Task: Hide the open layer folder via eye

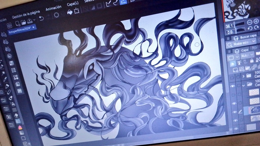Action: 233,86
